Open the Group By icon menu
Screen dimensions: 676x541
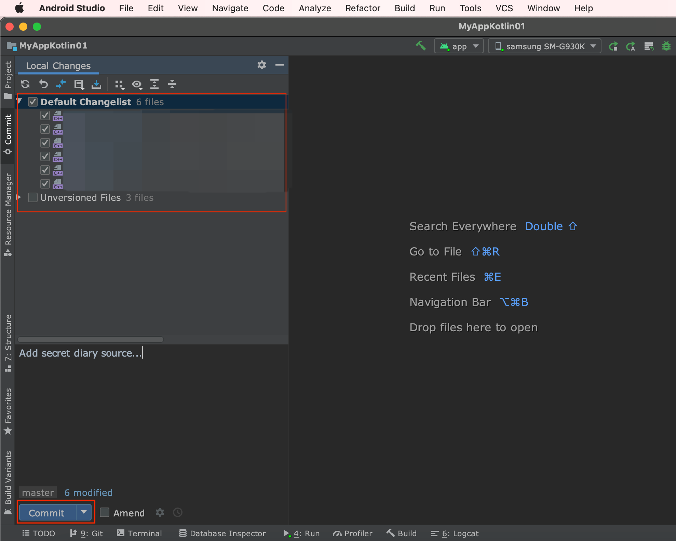point(120,84)
